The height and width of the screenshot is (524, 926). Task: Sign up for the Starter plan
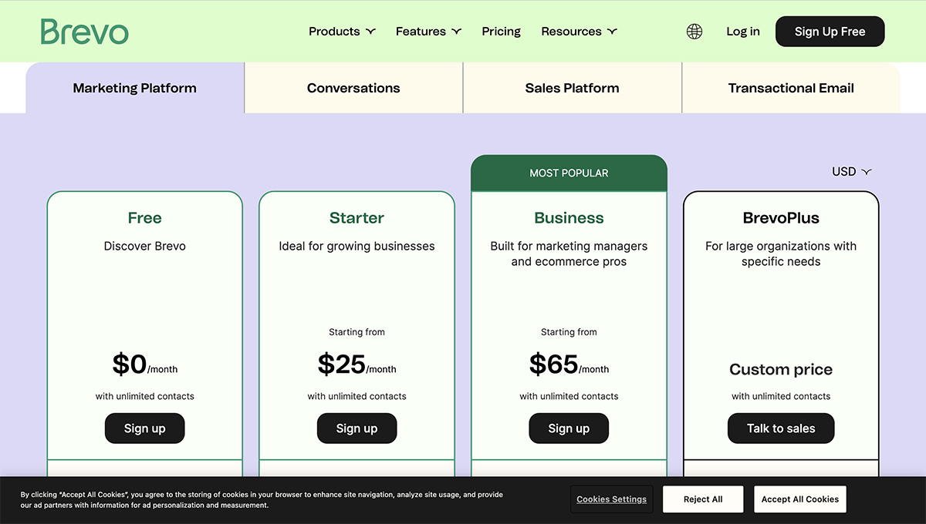(x=357, y=428)
